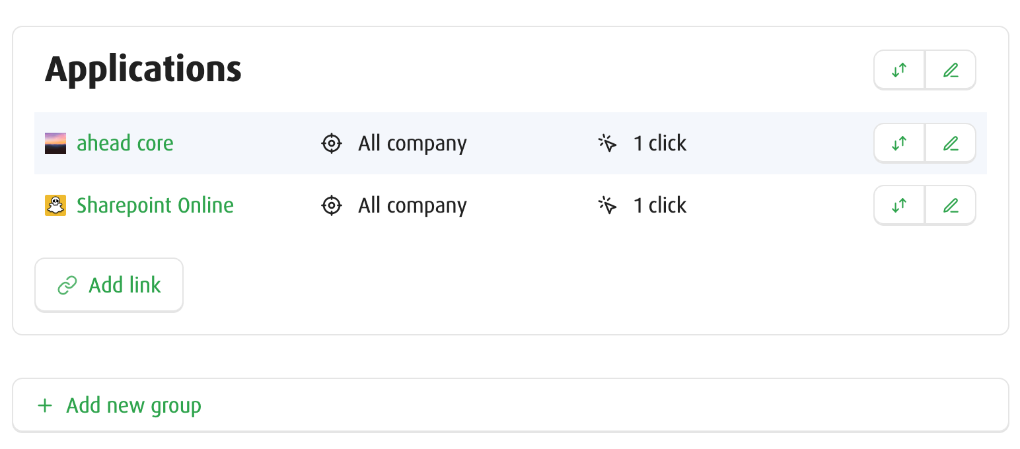Screen dimensions: 1020x449
Task: Click the Sharepoint Online ghost thumbnail icon
Action: pos(55,205)
